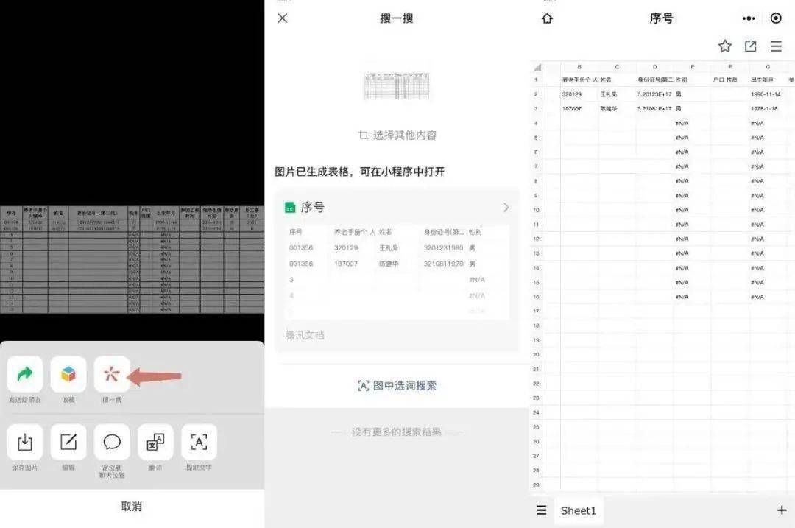Open the 搜一搜 search feature icon

coord(111,376)
